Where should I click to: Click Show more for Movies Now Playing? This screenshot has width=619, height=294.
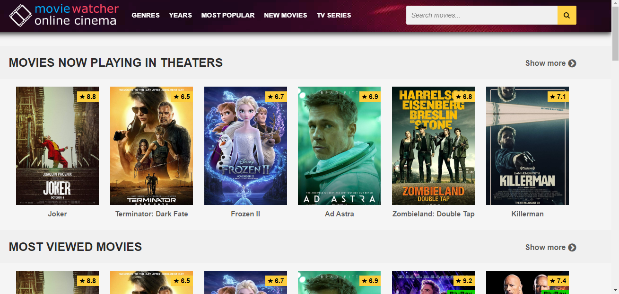[545, 63]
